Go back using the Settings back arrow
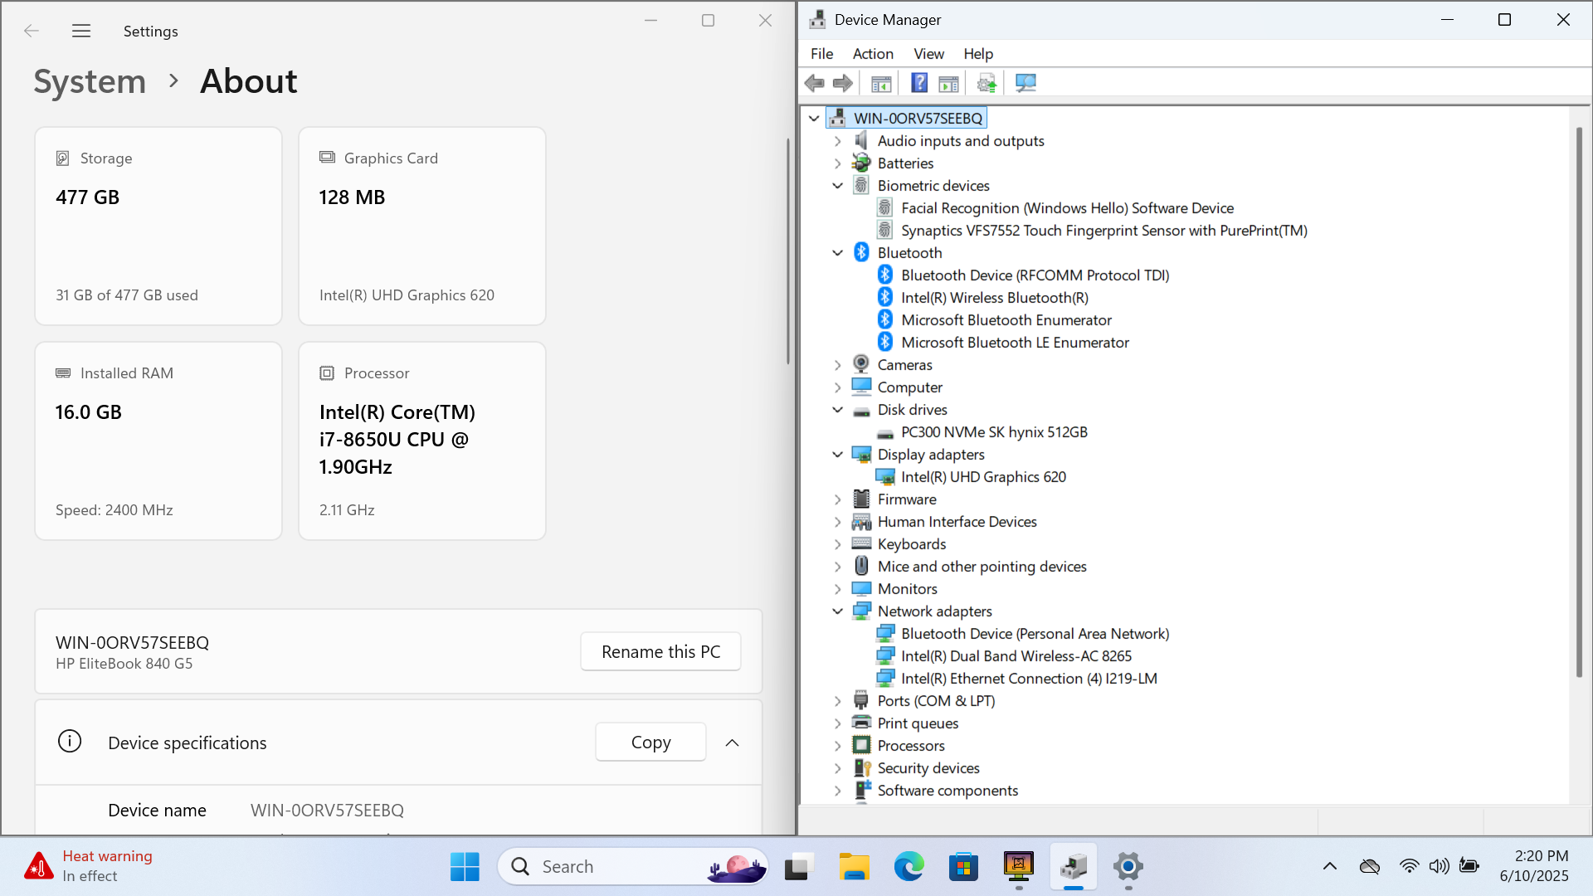Image resolution: width=1593 pixels, height=896 pixels. 32,31
